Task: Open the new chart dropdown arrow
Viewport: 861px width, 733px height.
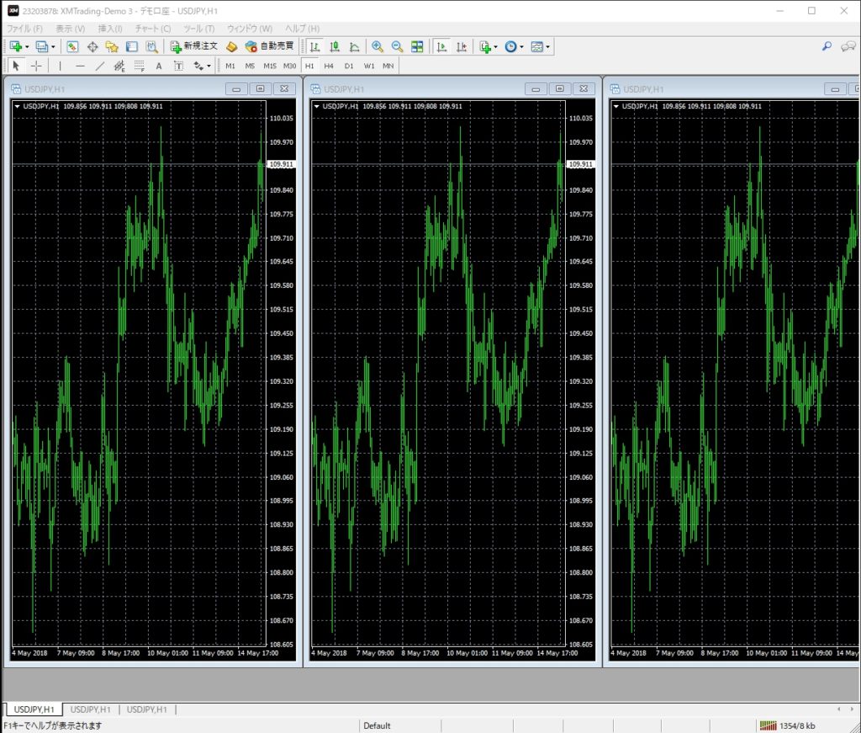Action: (x=27, y=47)
